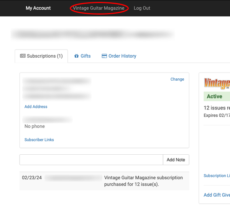
Task: Switch to the Gifts tab
Action: 82,56
